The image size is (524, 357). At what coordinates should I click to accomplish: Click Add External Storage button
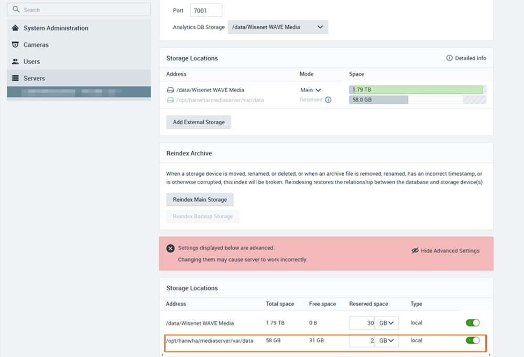199,122
